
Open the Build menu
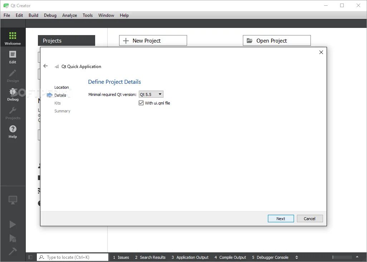[33, 15]
